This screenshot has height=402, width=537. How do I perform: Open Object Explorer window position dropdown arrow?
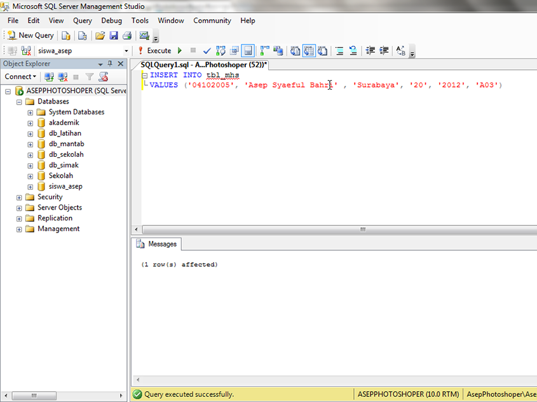pyautogui.click(x=100, y=64)
